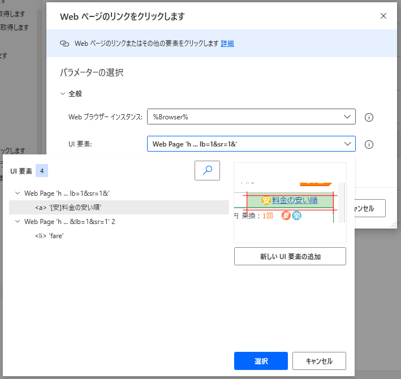Select the <li> 'fare' element

click(x=49, y=236)
